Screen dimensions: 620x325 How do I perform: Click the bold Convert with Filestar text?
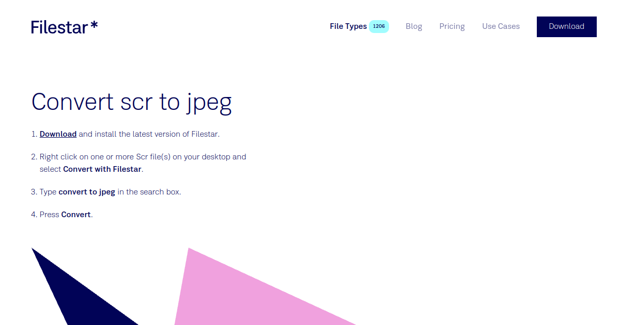click(x=102, y=169)
